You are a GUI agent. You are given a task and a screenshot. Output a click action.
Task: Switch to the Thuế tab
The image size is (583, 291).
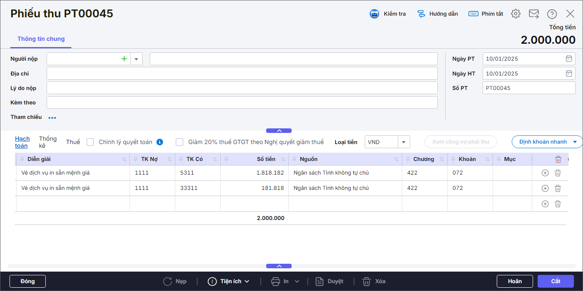click(x=73, y=142)
